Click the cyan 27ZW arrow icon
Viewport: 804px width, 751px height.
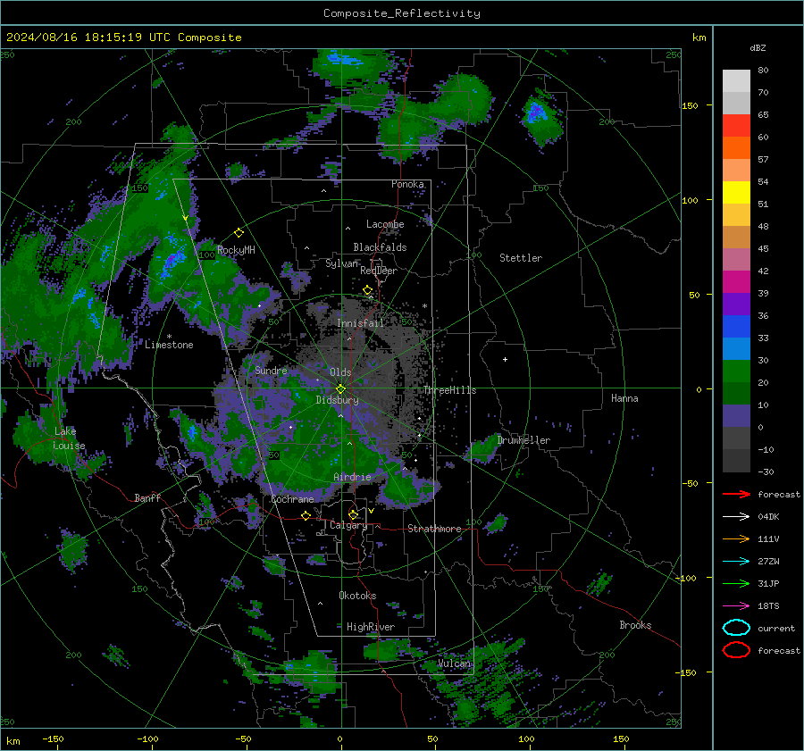(x=736, y=562)
